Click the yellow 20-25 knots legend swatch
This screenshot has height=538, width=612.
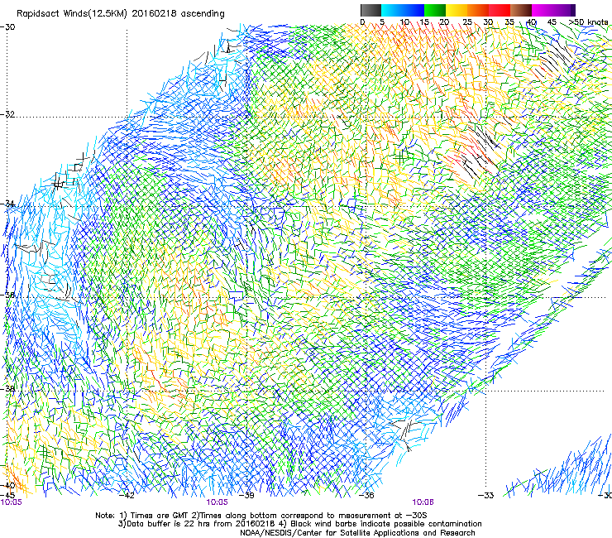[456, 10]
